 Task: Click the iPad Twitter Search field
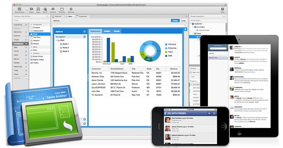pos(218,48)
